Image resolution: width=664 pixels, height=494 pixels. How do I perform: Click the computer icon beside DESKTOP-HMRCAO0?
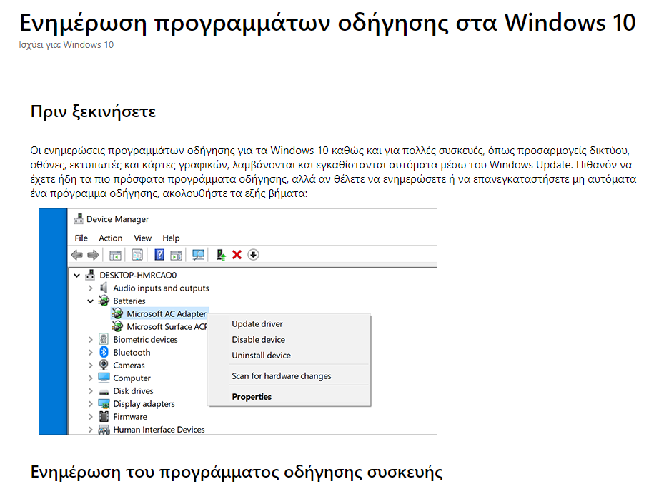90,276
